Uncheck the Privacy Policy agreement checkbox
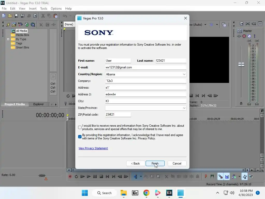This screenshot has height=199, width=265. click(x=80, y=137)
